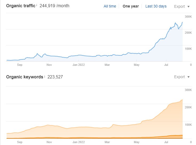The width and height of the screenshot is (196, 145).
Task: Click Jan 2022 label on traffic chart
Action: point(79,64)
